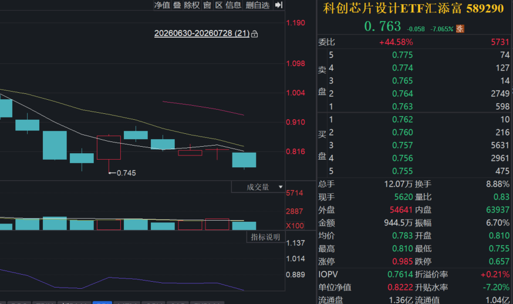This screenshot has width=513, height=304.
Task: Click the jump-to-end arrow icon in chart toolbar
Action: [x=278, y=5]
